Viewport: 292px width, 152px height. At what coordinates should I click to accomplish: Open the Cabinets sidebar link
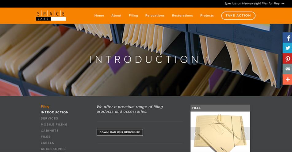pyautogui.click(x=50, y=131)
